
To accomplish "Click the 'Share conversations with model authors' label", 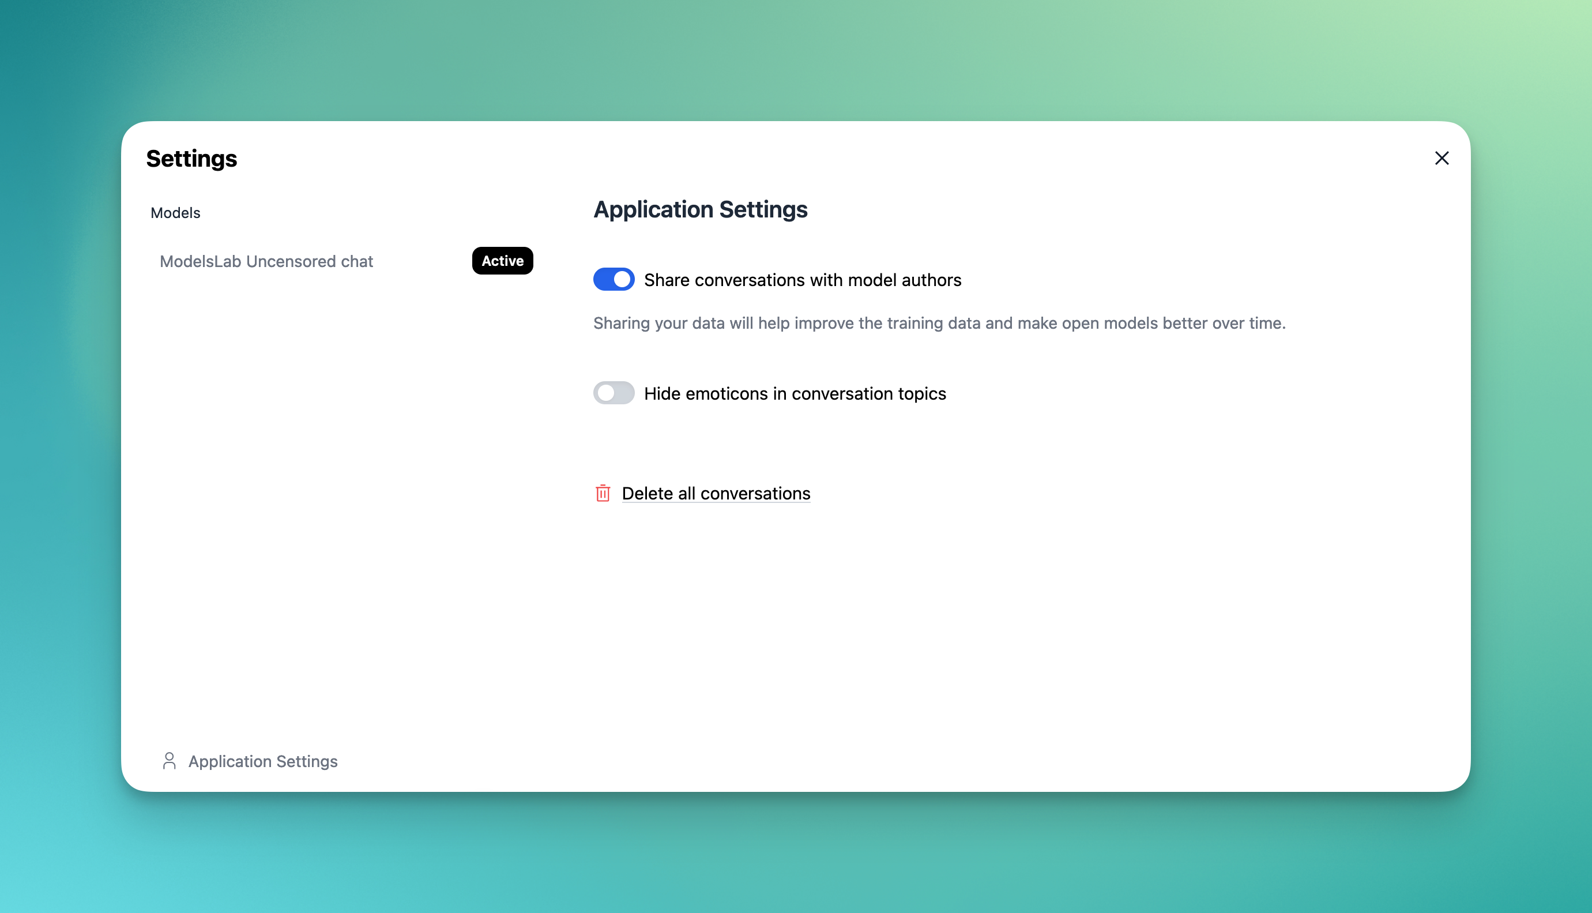I will tap(802, 280).
